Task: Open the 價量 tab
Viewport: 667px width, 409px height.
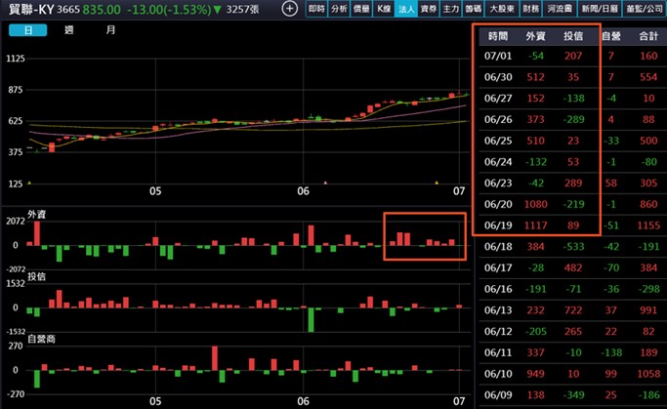Action: click(x=361, y=9)
